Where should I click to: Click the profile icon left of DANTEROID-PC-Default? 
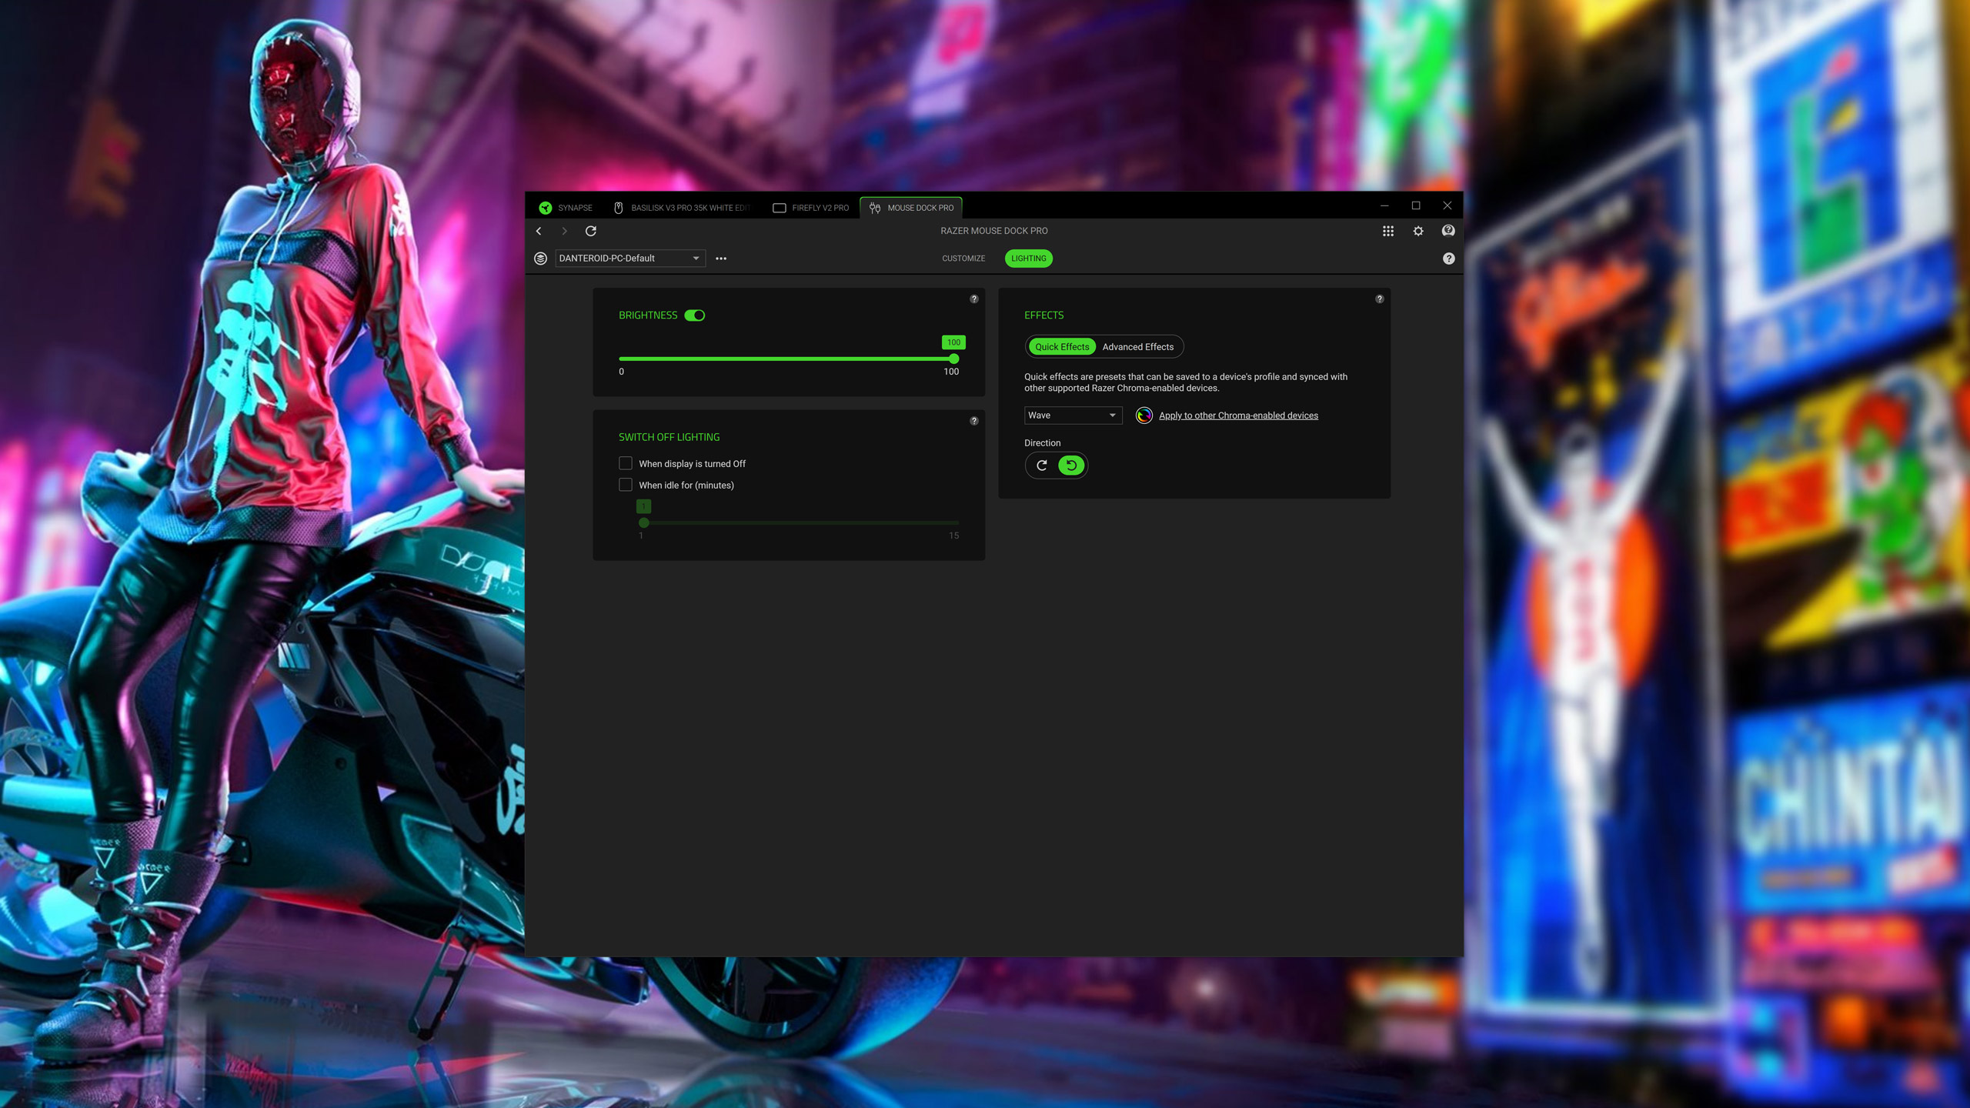coord(540,259)
